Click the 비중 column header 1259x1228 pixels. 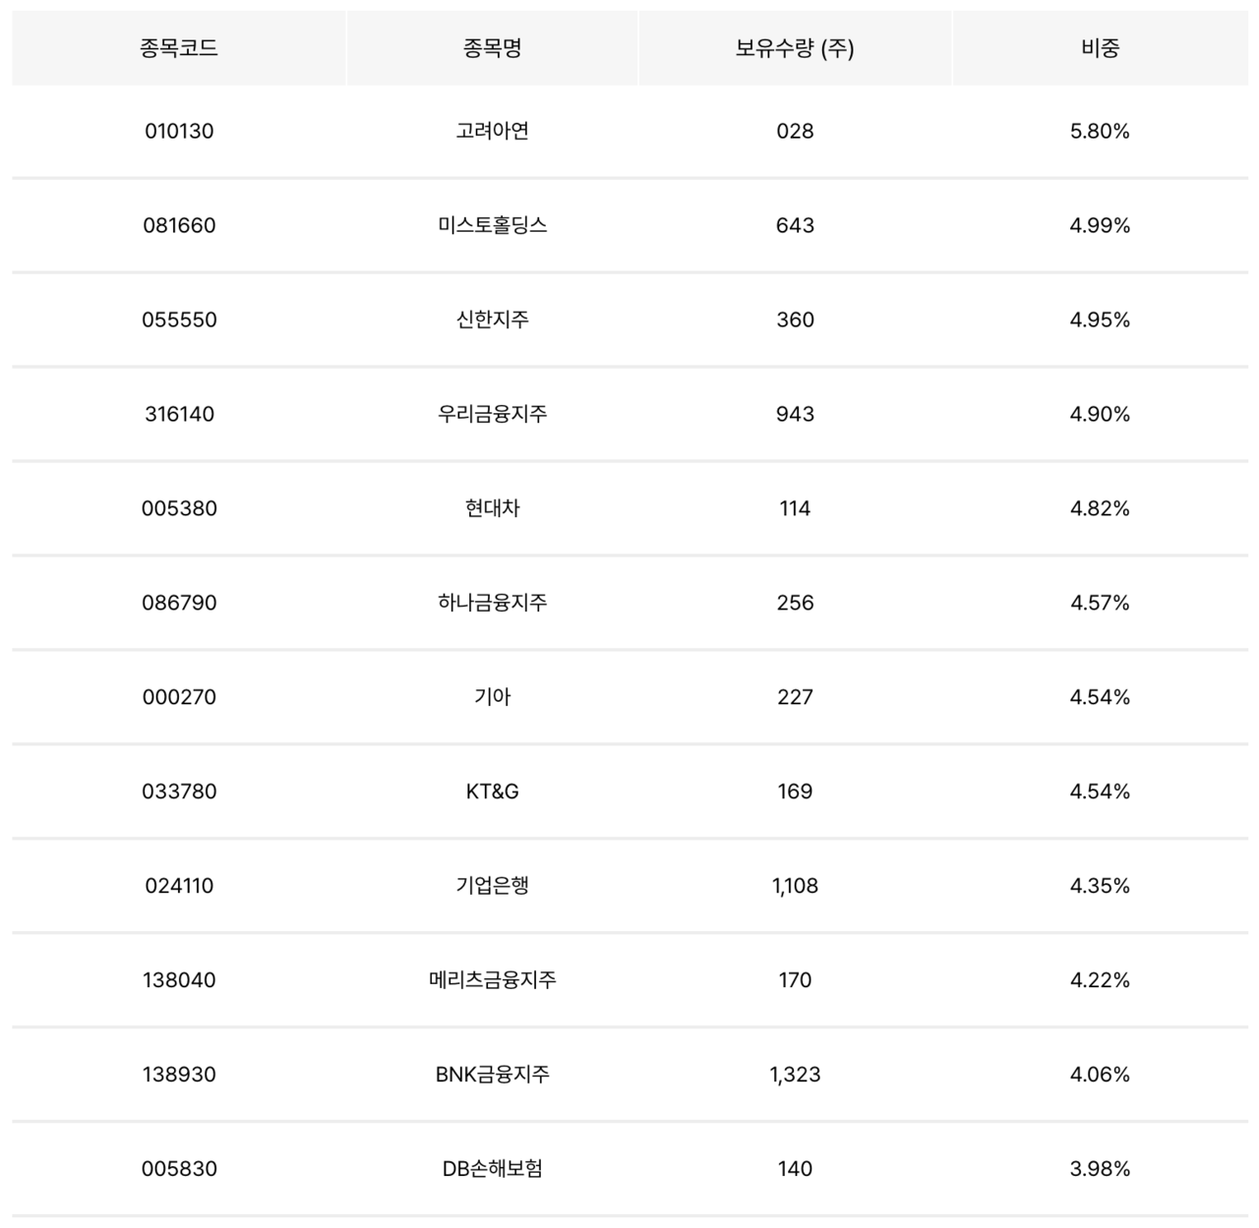[x=1100, y=48]
